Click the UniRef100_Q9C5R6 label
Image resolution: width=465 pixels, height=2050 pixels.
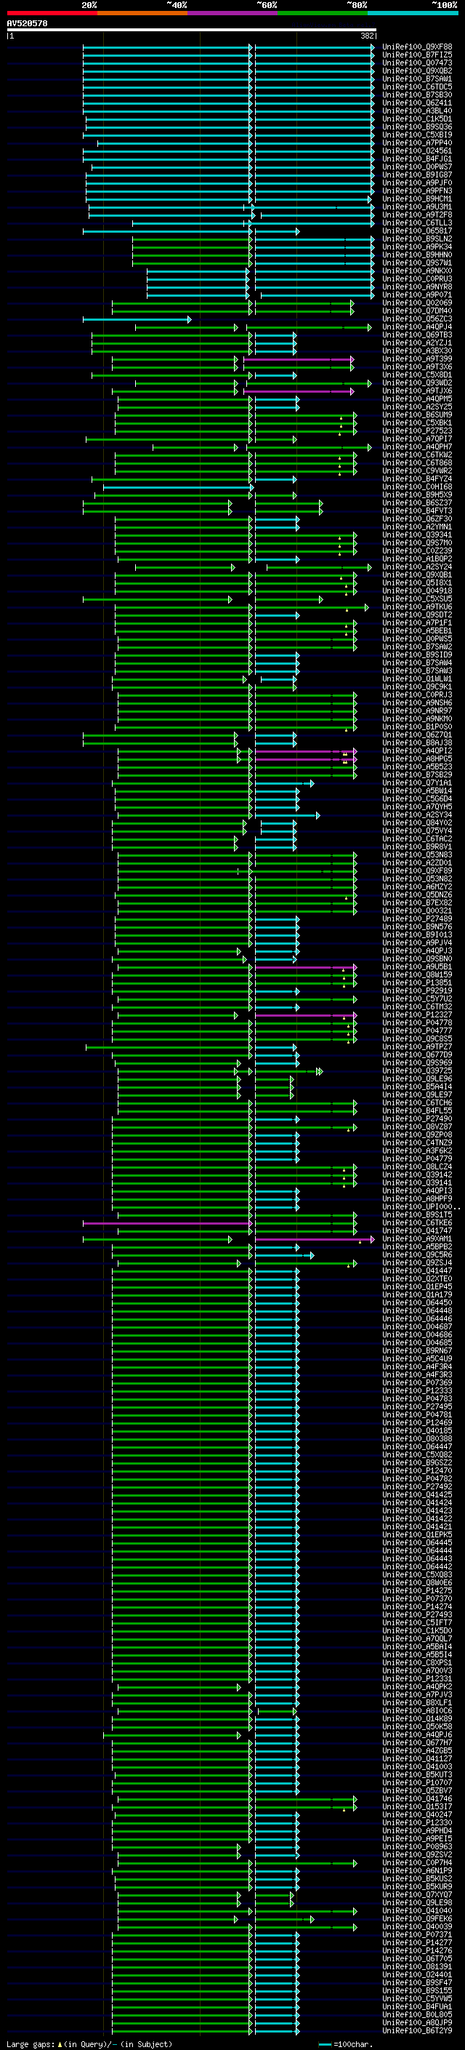point(417,1255)
